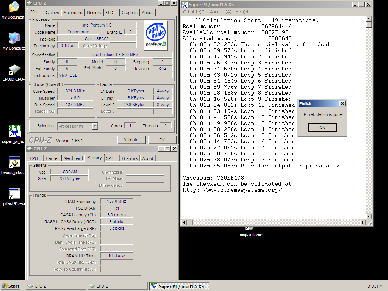Click FSB:DRAM value 1:1
This screenshot has height=291, width=388.
point(117,208)
